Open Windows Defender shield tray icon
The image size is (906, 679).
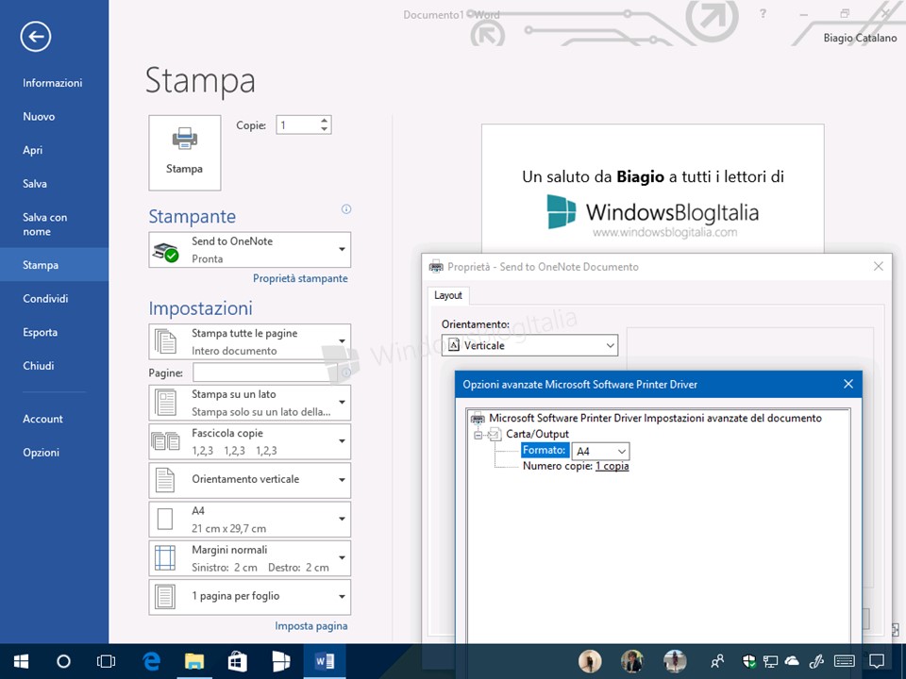coord(748,661)
